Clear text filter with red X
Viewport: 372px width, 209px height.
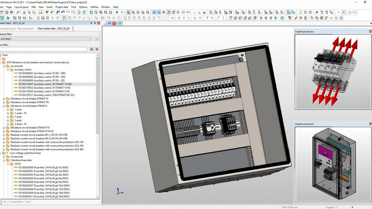pos(97,49)
